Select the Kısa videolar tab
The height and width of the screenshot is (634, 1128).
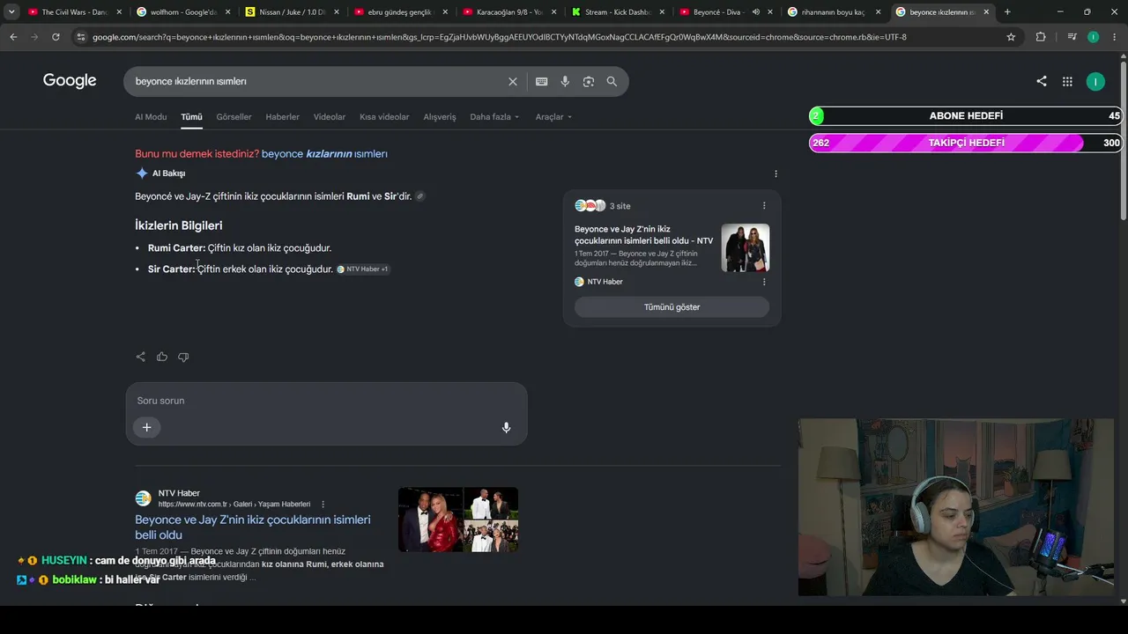pos(384,117)
